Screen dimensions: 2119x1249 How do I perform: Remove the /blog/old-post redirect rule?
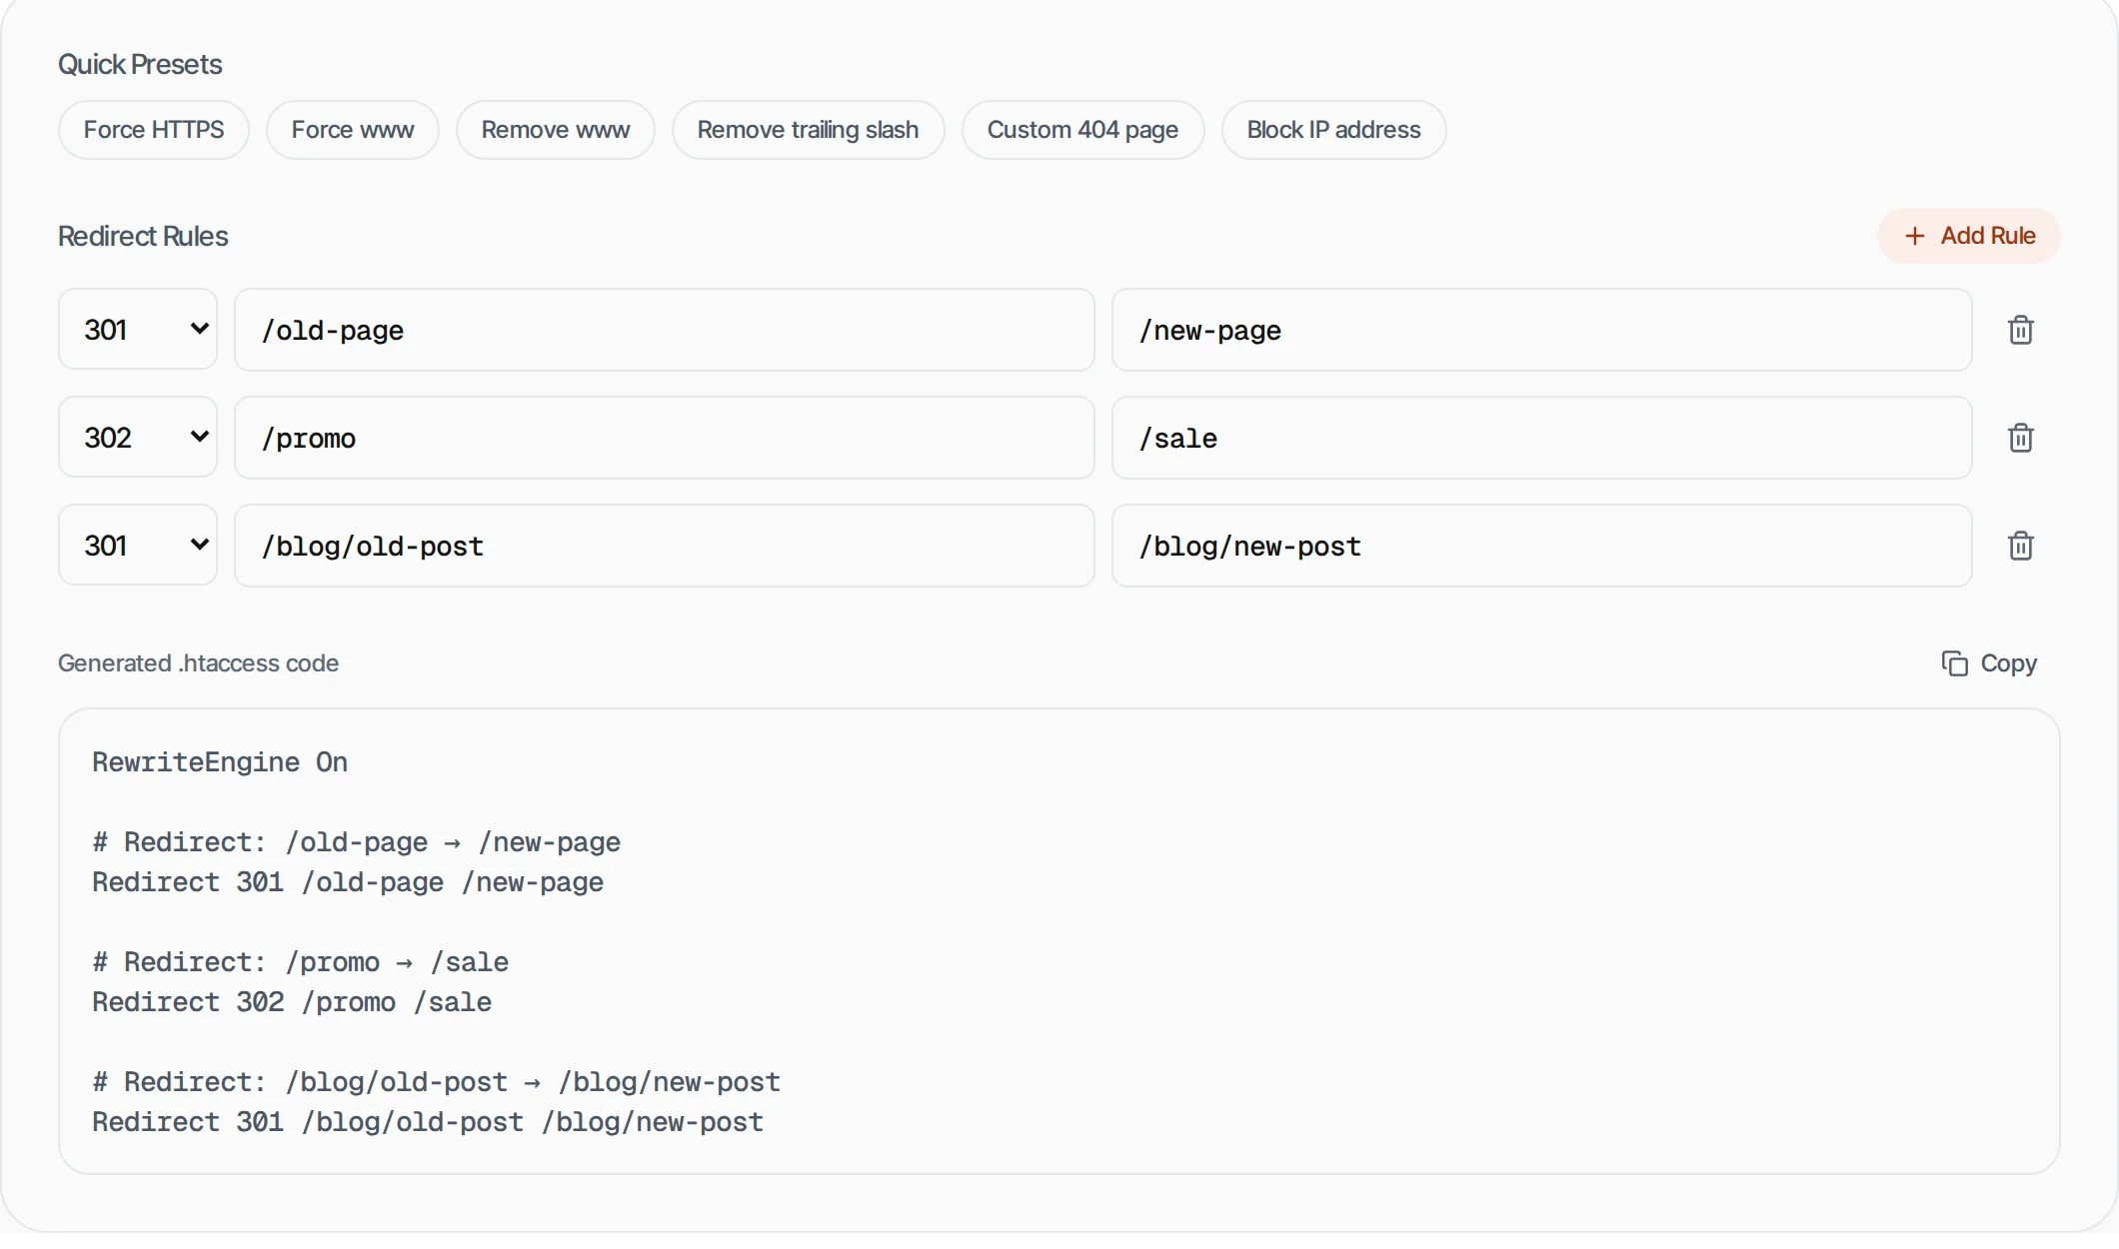pos(2020,546)
